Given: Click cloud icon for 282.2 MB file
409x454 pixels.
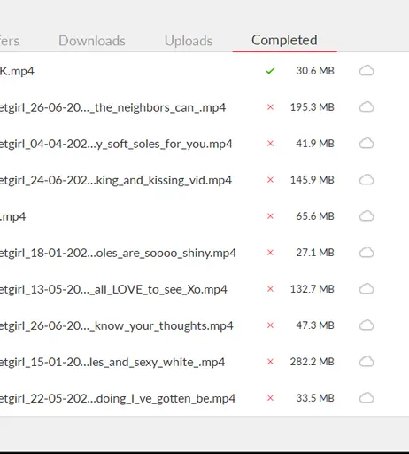Looking at the screenshot, I should (367, 362).
